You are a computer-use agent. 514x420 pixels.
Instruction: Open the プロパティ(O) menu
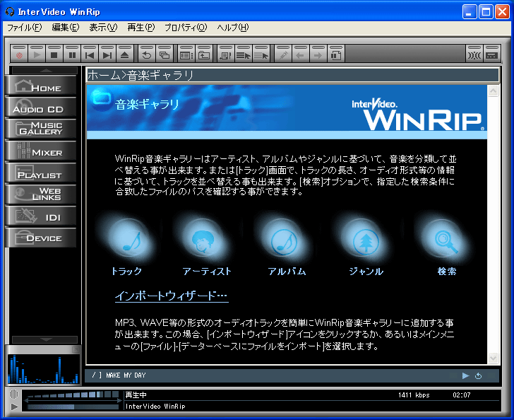[186, 28]
